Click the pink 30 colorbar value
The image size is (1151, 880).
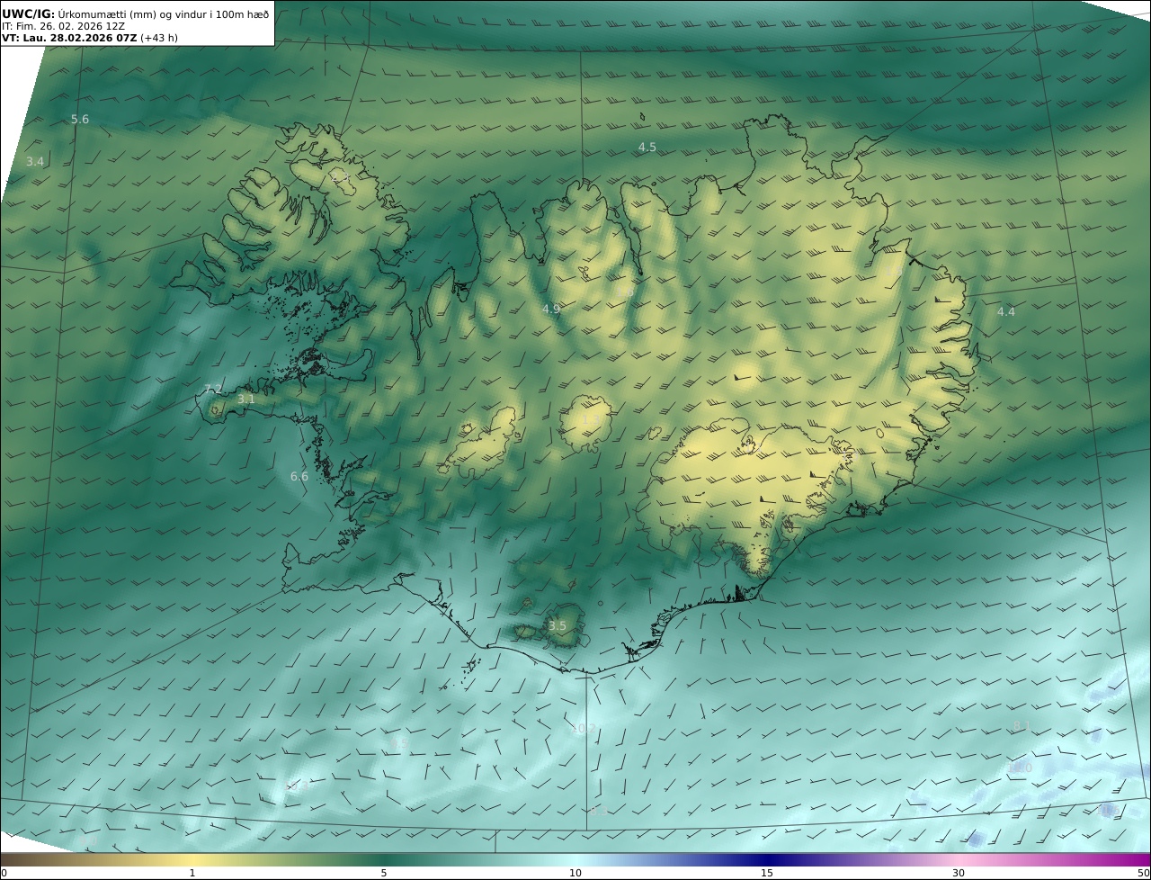(x=959, y=873)
